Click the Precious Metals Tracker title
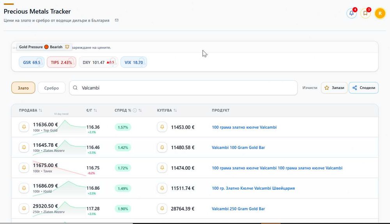 (37, 11)
